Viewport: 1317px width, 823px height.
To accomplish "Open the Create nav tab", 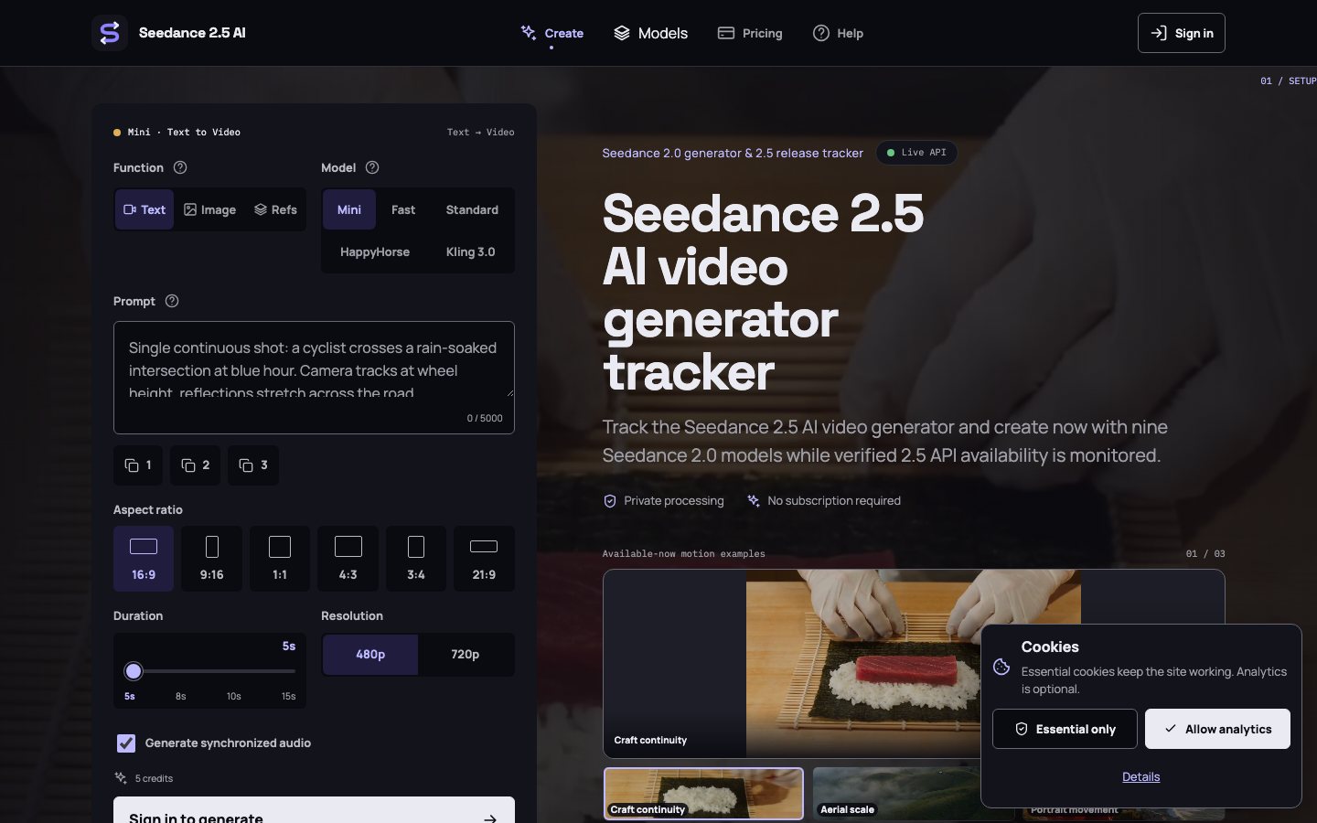I will click(552, 33).
